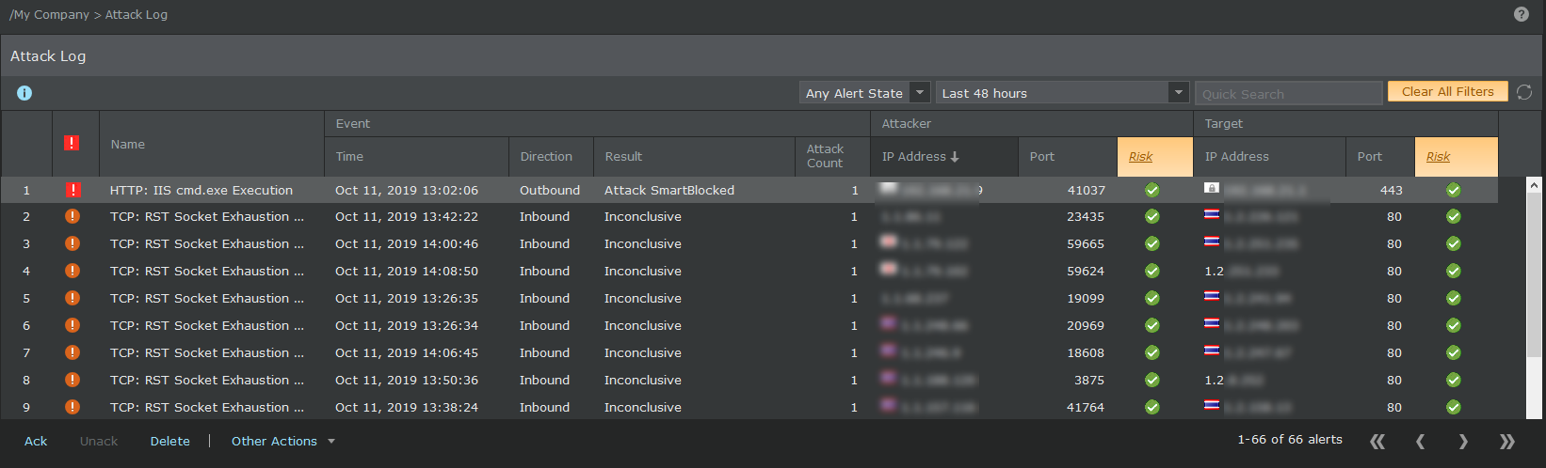The image size is (1546, 468).
Task: Go to previous page of alerts
Action: pos(1420,441)
